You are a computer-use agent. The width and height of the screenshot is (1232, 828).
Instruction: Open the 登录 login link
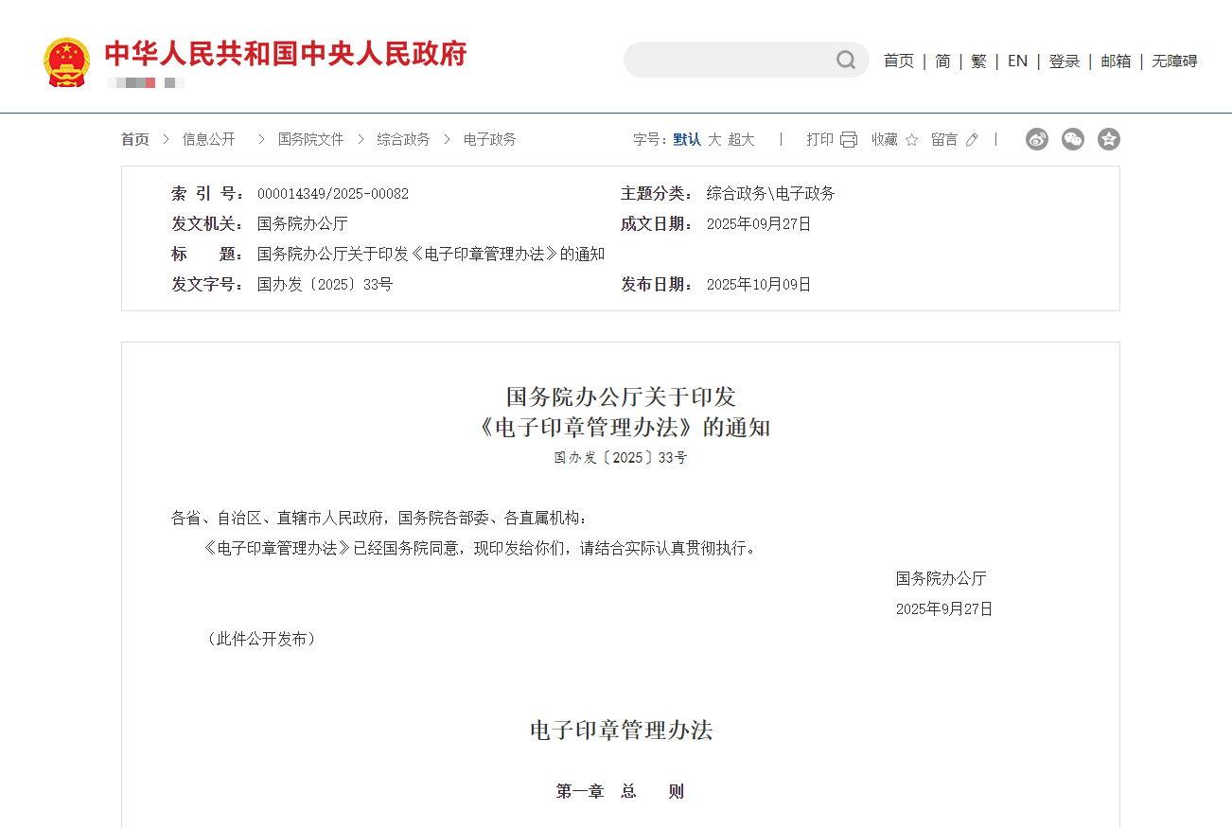(1064, 61)
